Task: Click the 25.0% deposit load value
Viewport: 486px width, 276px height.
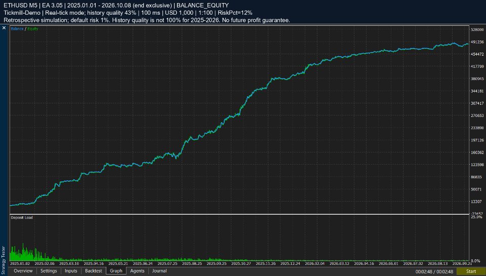Action: [477, 217]
